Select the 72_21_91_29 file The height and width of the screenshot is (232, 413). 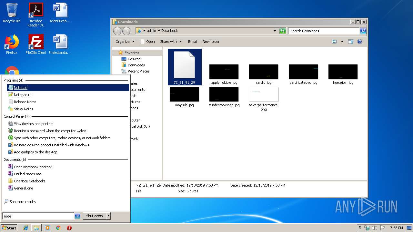[185, 67]
